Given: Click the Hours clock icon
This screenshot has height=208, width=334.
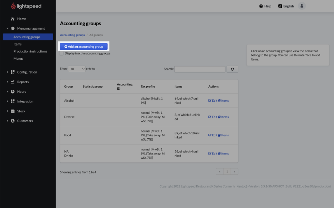Looking at the screenshot, I should (13, 92).
